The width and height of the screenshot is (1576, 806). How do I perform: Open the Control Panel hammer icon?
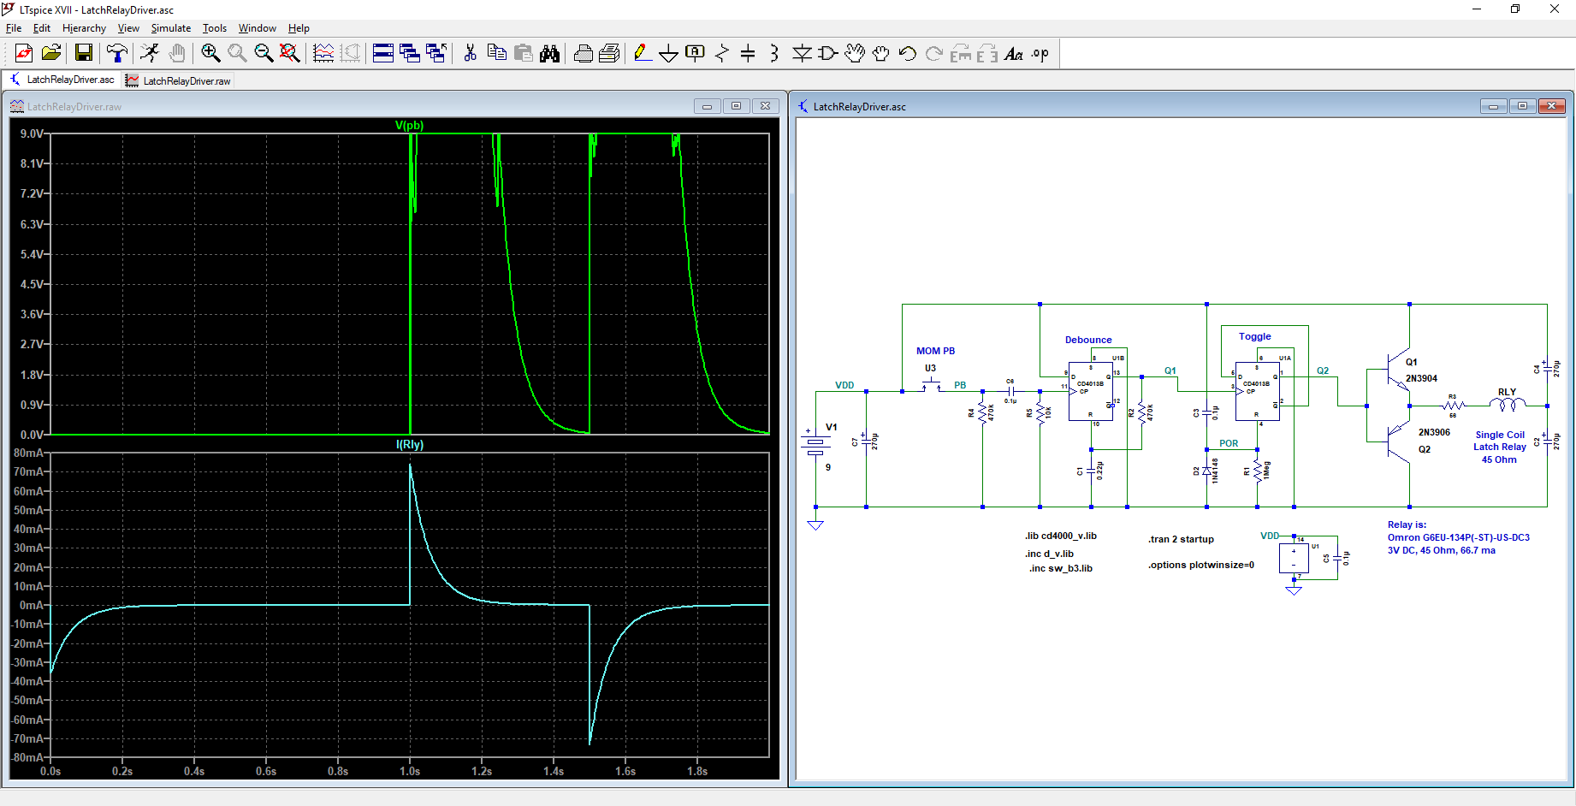coord(117,54)
